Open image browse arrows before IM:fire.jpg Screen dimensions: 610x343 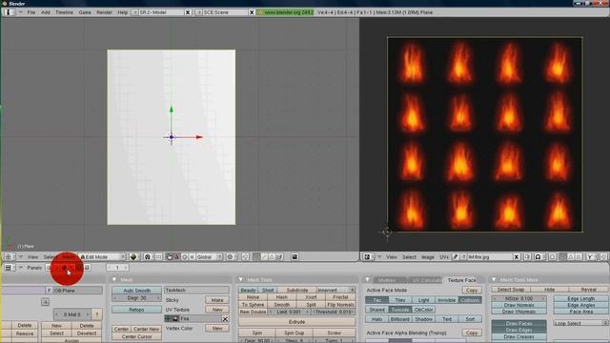(463, 257)
